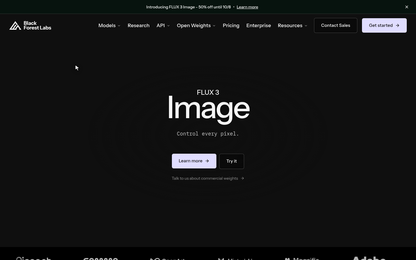
Task: Follow the Learn more link in the banner
Action: [247, 7]
